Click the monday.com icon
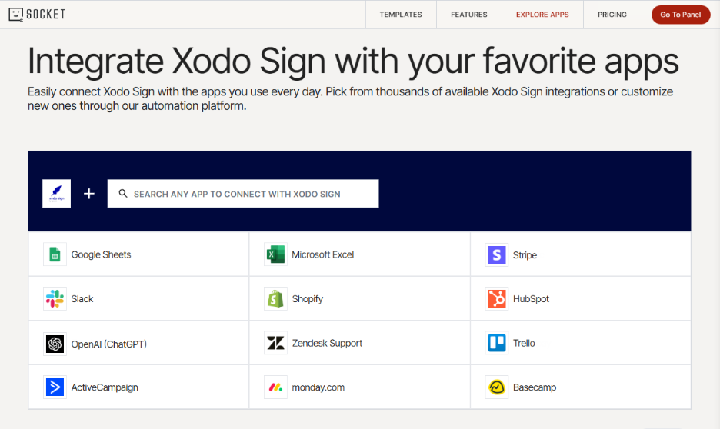This screenshot has height=429, width=720. [275, 387]
